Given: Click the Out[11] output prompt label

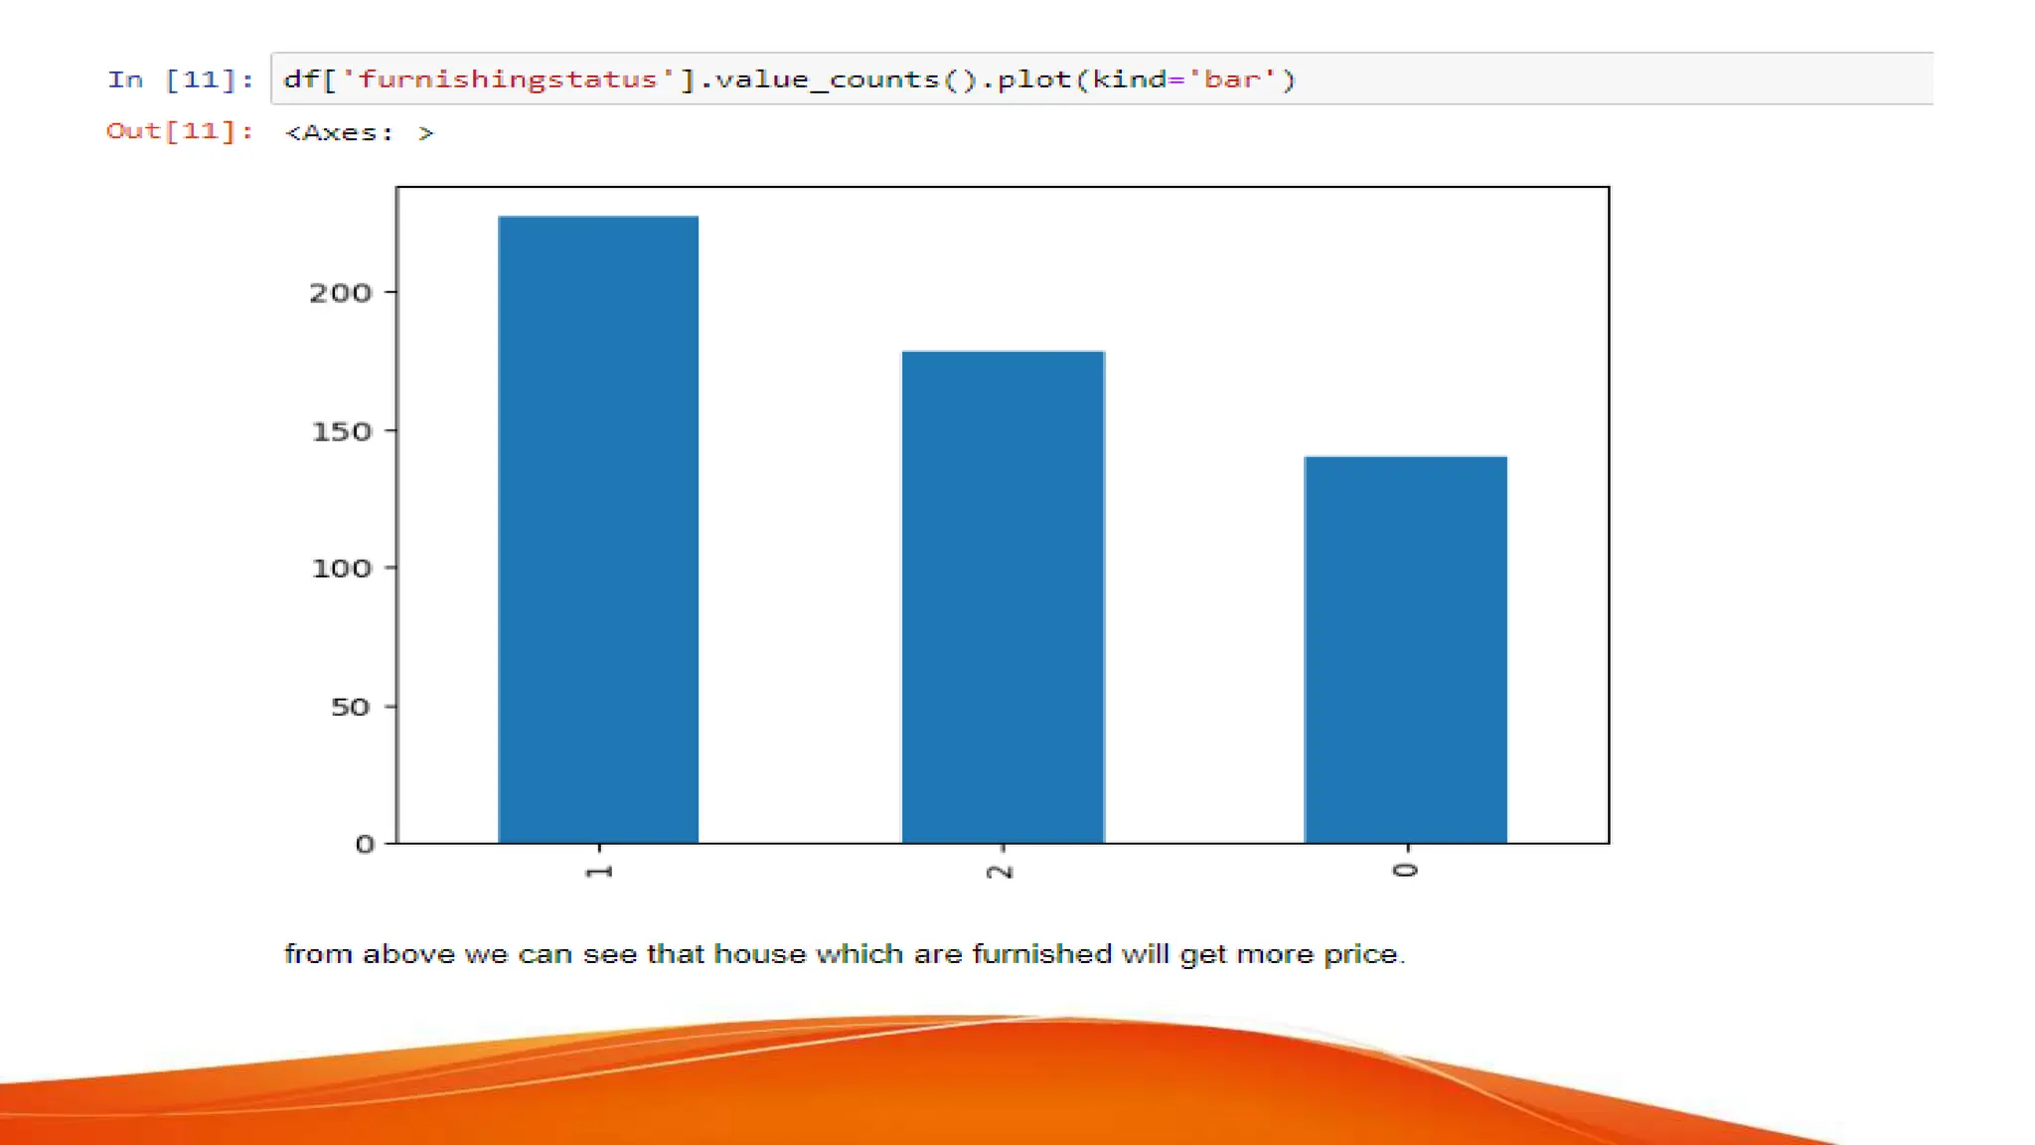Looking at the screenshot, I should pyautogui.click(x=179, y=131).
